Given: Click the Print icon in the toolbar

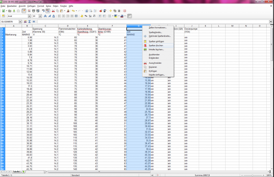Looking at the screenshot, I should (33, 11).
